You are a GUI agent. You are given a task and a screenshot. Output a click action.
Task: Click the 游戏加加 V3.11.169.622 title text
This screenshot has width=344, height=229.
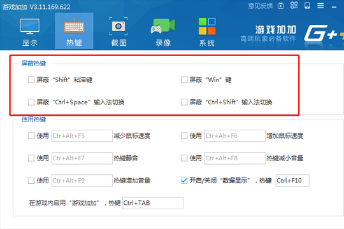(x=36, y=7)
